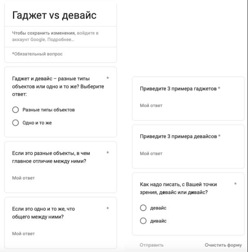Choose the 'дивайс' spelling radio button
248x252 pixels.
143,221
